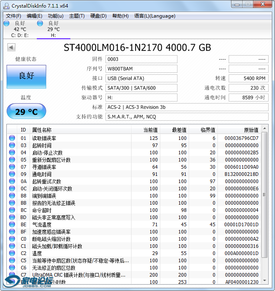Click the 传输模式 field SATA/300 | SATA/600

[x=141, y=88]
